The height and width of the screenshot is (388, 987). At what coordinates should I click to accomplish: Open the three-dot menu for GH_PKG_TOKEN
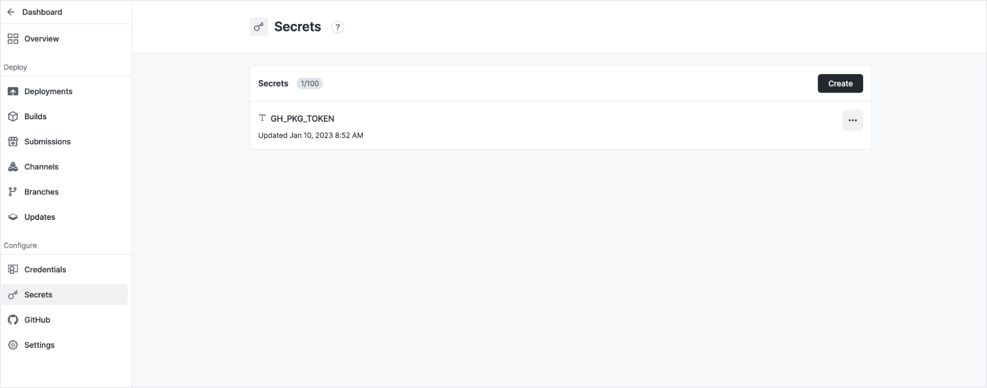(x=852, y=120)
